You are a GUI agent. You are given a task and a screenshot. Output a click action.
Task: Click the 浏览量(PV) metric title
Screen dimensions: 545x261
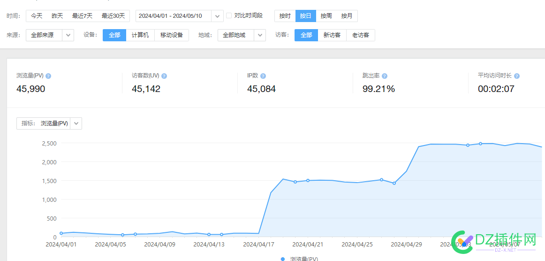pyautogui.click(x=30, y=76)
